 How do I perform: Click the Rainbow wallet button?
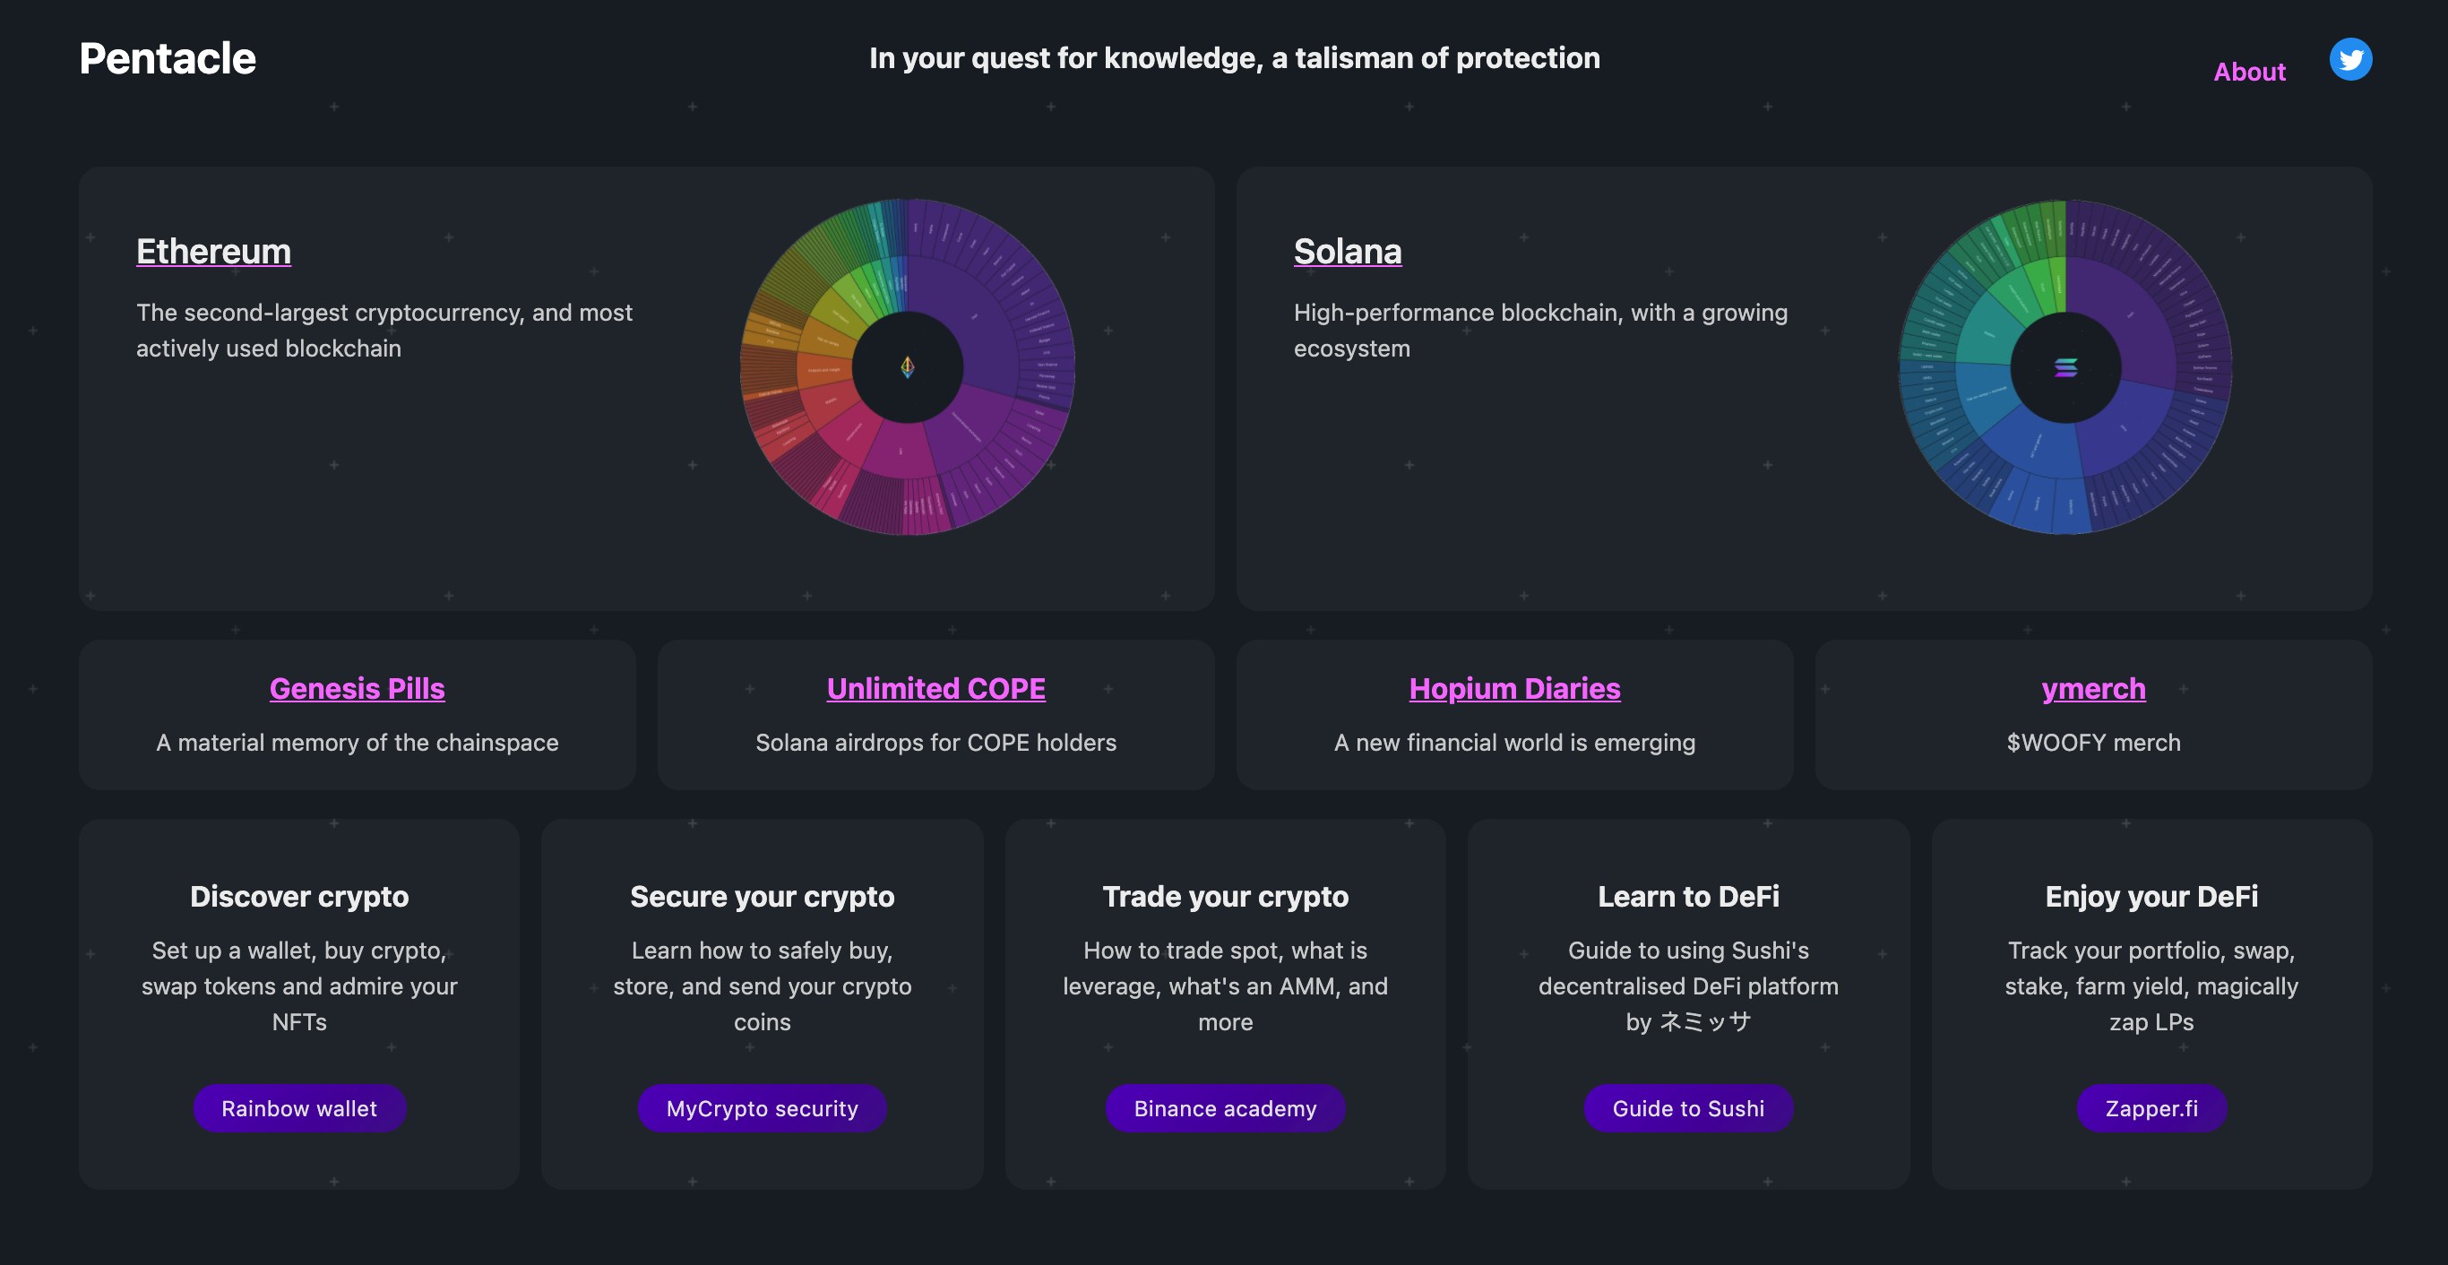[x=299, y=1108]
